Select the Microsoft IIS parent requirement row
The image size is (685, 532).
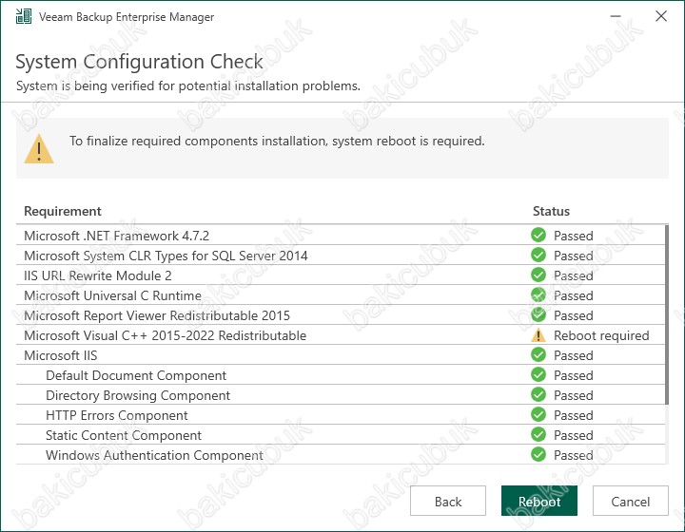pos(341,355)
